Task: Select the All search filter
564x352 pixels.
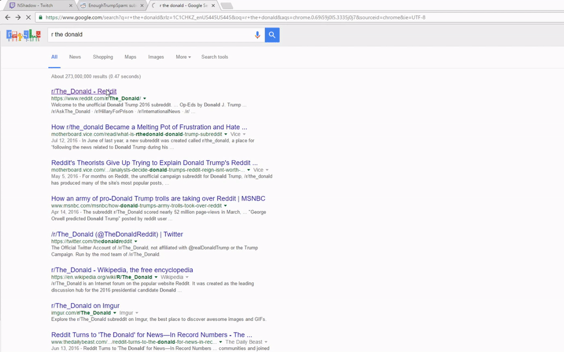Action: point(54,57)
